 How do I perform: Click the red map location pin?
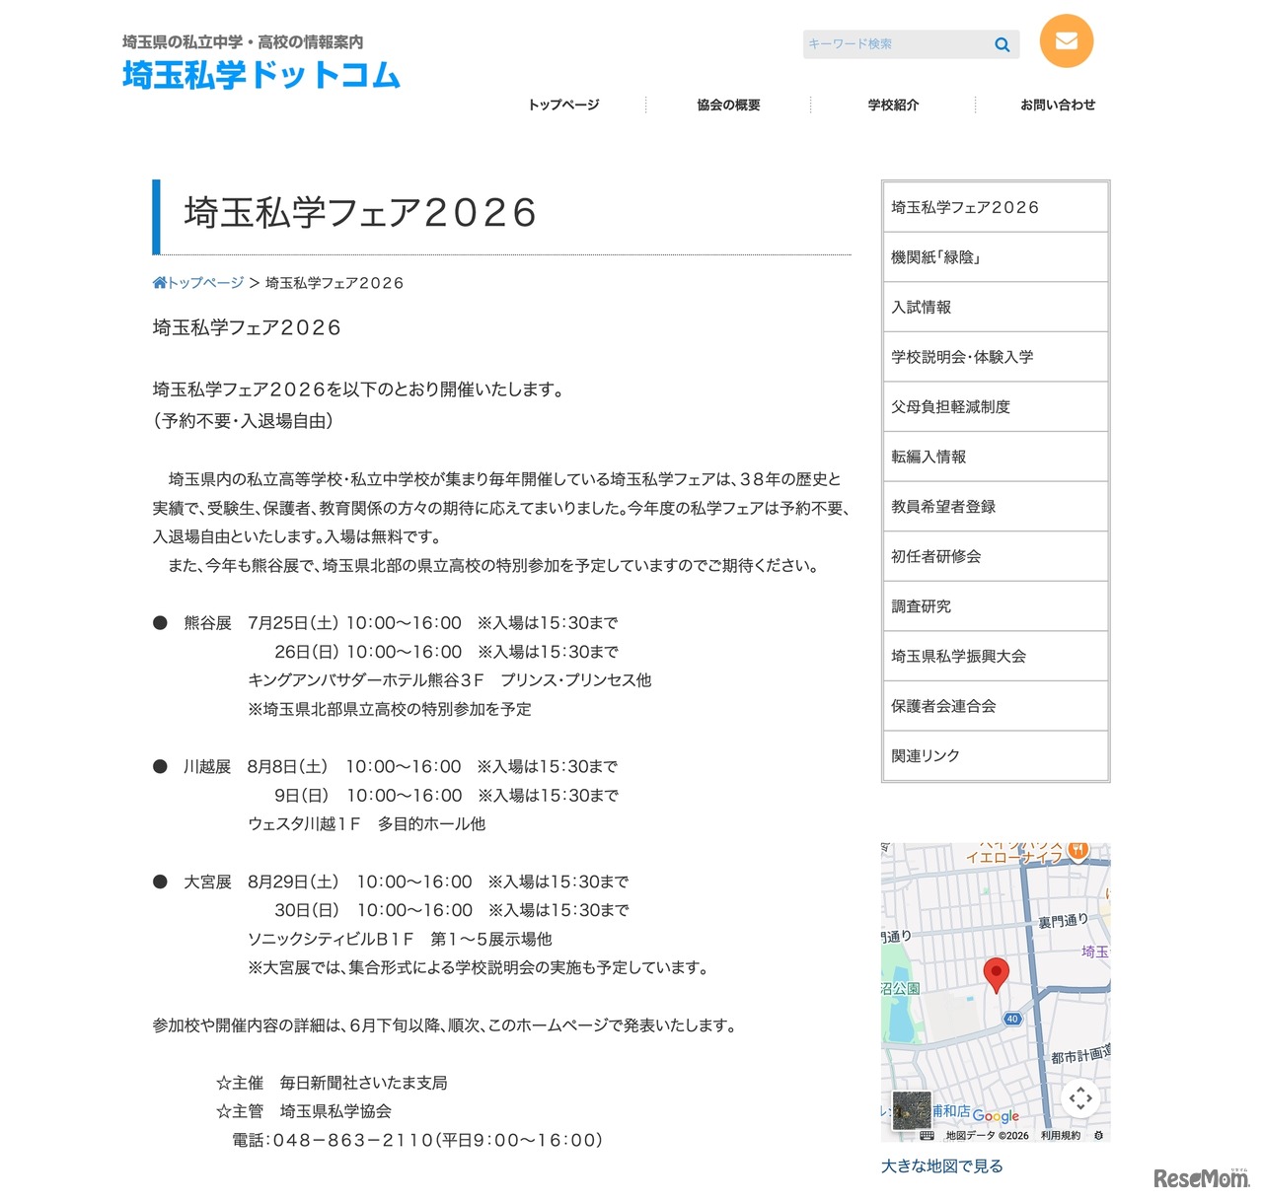point(997,974)
